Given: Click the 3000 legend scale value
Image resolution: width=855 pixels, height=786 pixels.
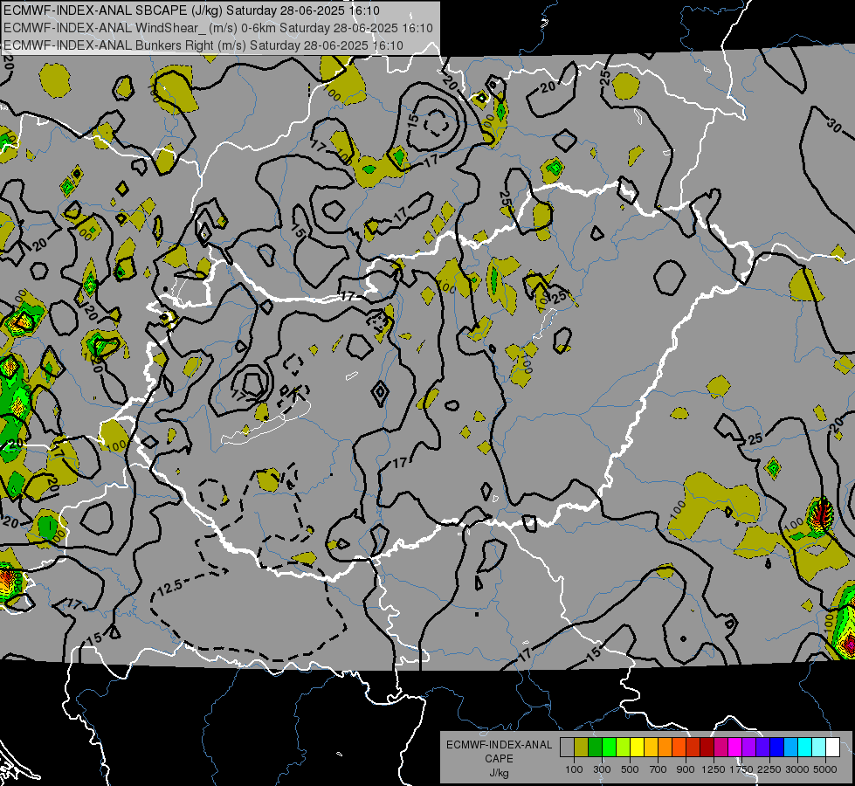Looking at the screenshot, I should 797,769.
